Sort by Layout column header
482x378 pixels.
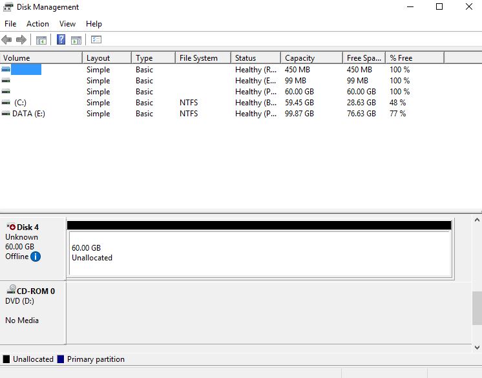pyautogui.click(x=107, y=58)
